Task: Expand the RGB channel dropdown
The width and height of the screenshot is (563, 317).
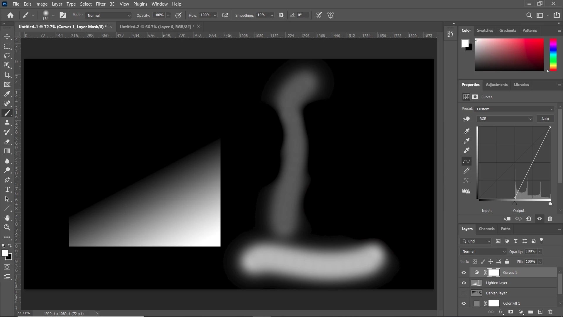Action: tap(504, 119)
